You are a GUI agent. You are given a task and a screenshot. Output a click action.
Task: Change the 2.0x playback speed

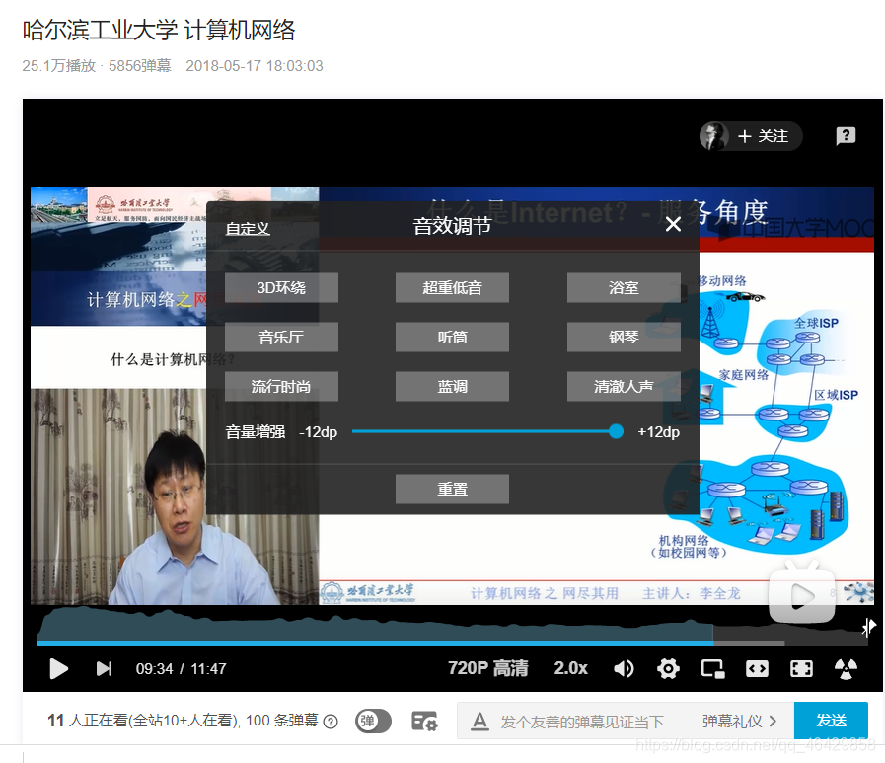click(x=570, y=668)
